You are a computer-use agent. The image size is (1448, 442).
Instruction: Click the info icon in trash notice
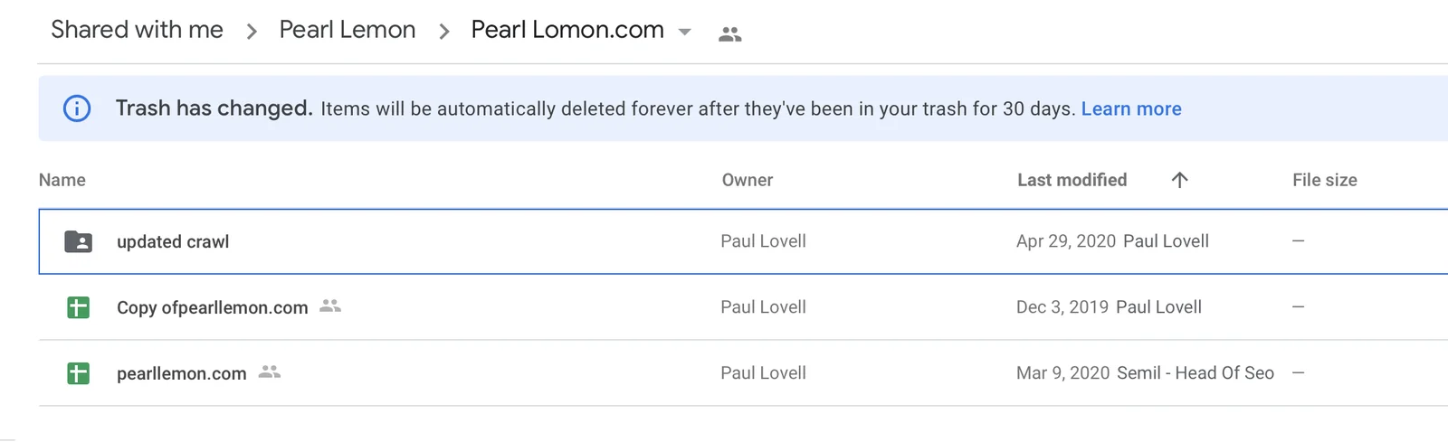(x=77, y=108)
